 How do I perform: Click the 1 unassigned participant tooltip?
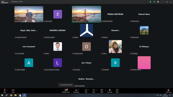[x=66, y=85]
